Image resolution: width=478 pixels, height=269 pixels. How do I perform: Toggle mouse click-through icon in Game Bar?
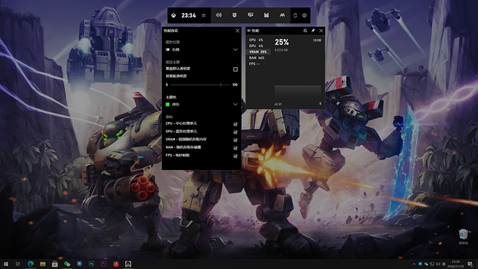[295, 16]
